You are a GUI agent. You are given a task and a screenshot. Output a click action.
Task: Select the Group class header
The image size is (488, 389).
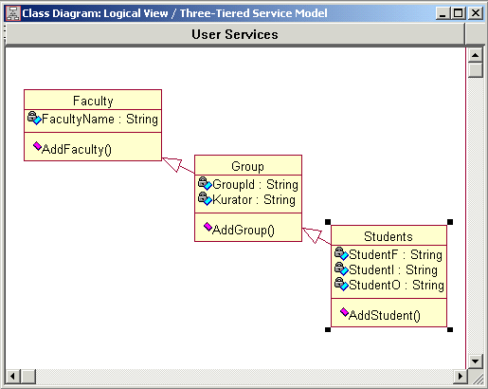(248, 166)
